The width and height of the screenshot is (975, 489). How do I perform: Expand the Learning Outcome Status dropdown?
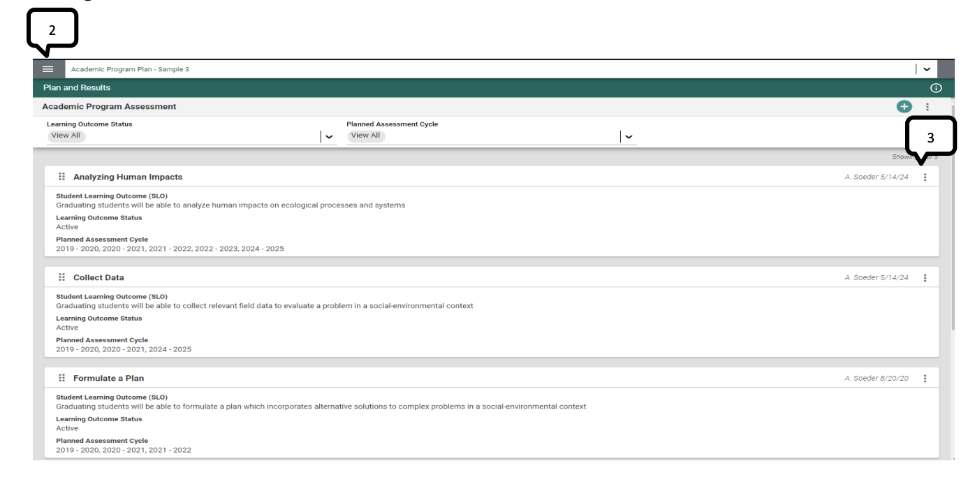click(x=328, y=136)
